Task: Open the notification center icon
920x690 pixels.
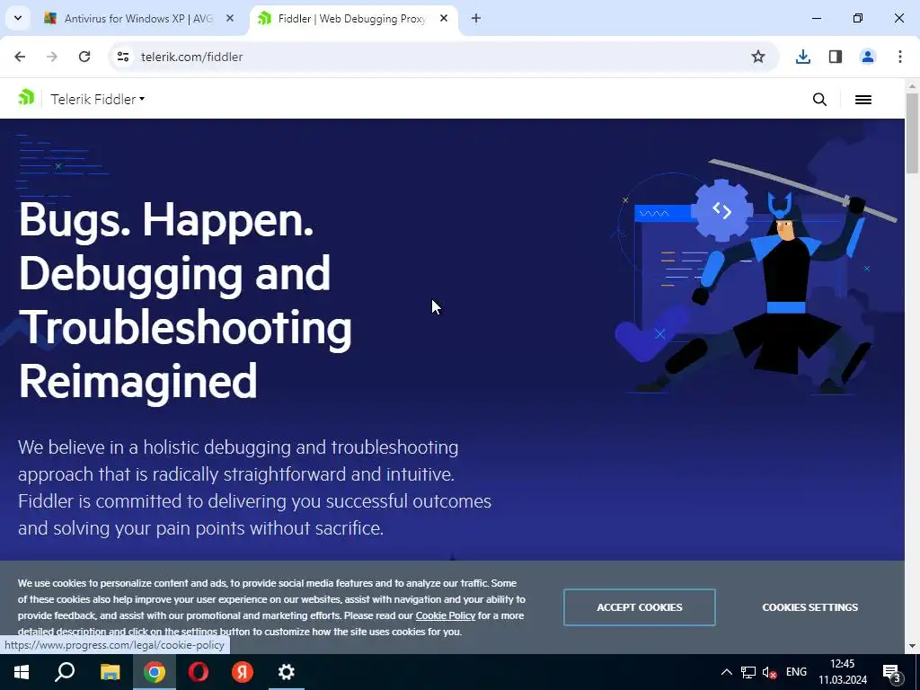Action: click(x=891, y=672)
